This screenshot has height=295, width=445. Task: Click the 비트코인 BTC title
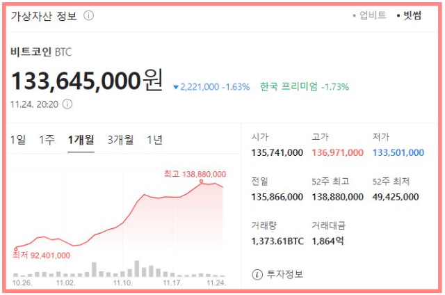click(41, 52)
